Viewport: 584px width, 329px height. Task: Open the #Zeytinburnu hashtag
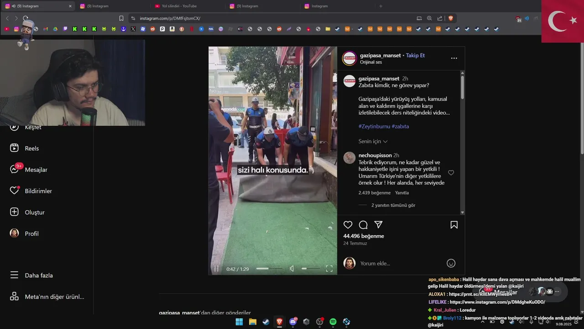tap(374, 126)
